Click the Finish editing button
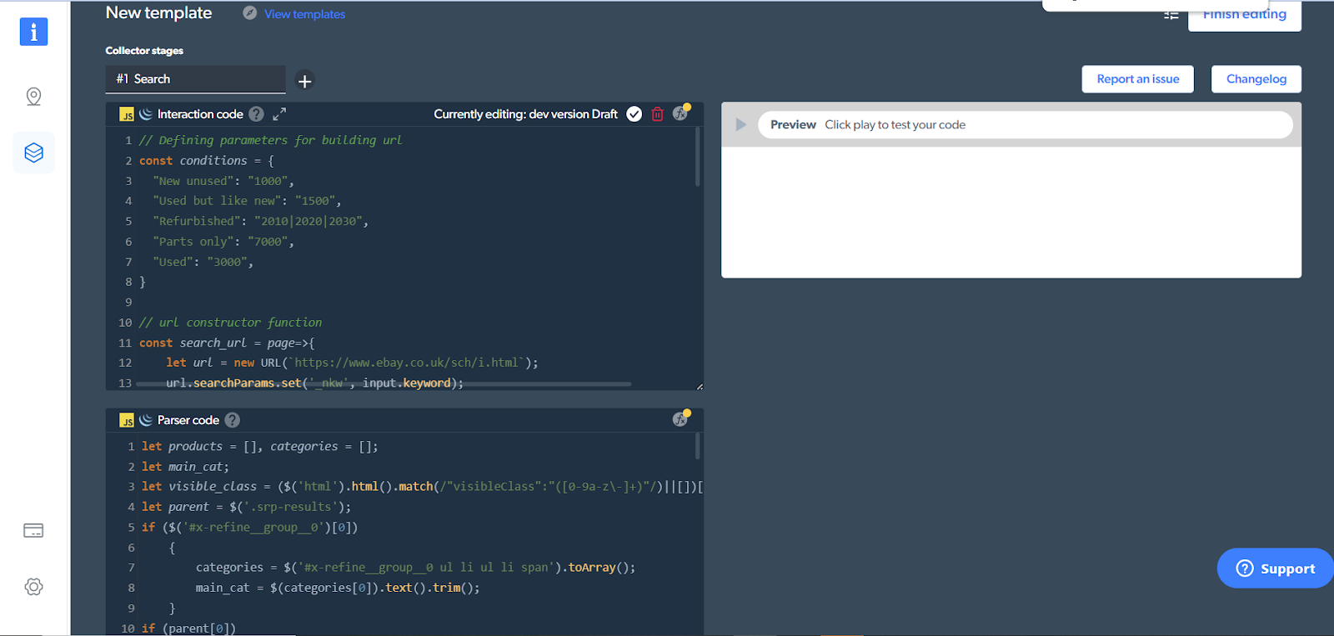The width and height of the screenshot is (1334, 636). (x=1245, y=15)
